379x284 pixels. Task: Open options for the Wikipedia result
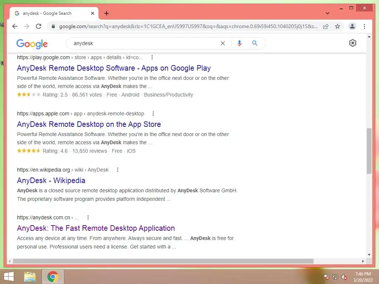[117, 170]
